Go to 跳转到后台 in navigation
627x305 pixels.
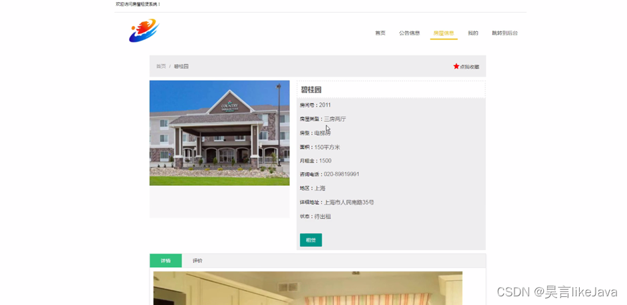[x=505, y=33]
